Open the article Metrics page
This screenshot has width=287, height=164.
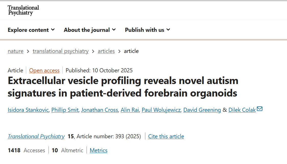point(99,151)
